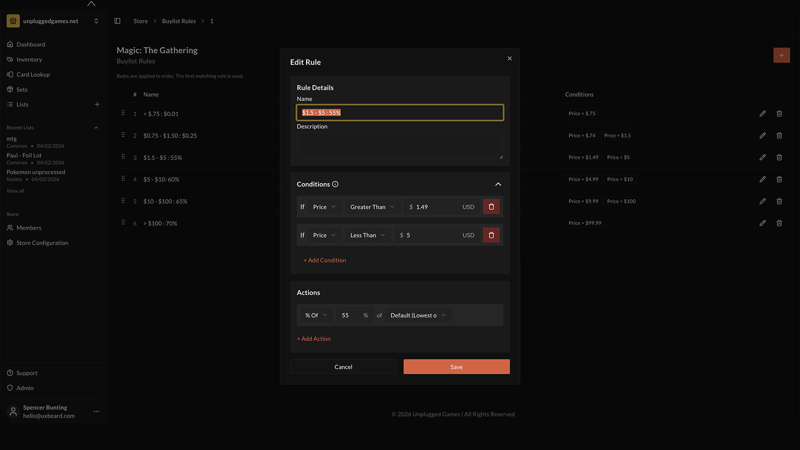800x450 pixels.
Task: Open Sets page
Action: (22, 89)
